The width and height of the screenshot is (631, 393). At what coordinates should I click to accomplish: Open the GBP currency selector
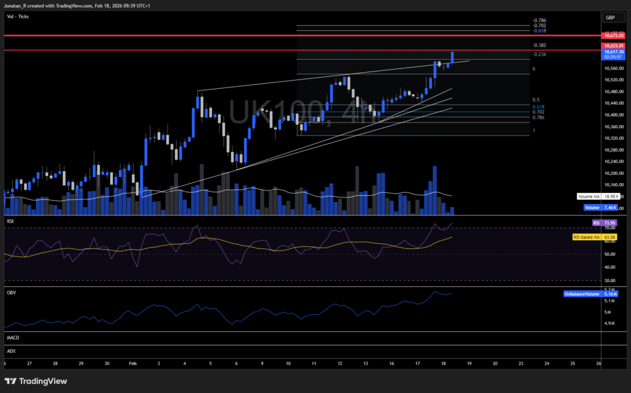click(x=611, y=17)
